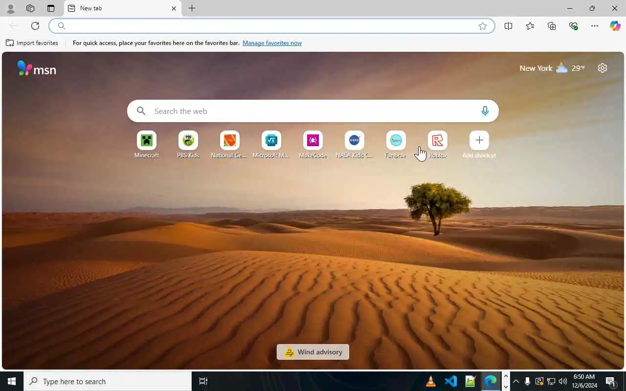Viewport: 626px width, 391px height.
Task: Open the Windows Start menu
Action: coord(12,381)
